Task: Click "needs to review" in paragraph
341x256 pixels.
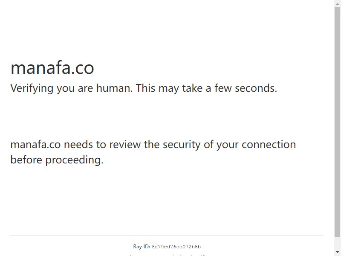Action: click(102, 145)
